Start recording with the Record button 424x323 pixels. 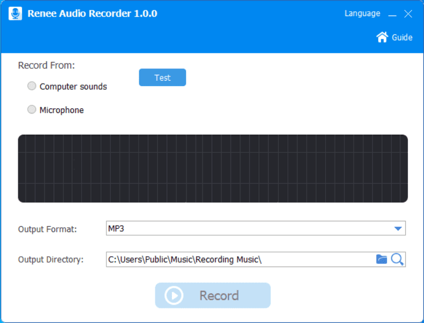pyautogui.click(x=213, y=296)
